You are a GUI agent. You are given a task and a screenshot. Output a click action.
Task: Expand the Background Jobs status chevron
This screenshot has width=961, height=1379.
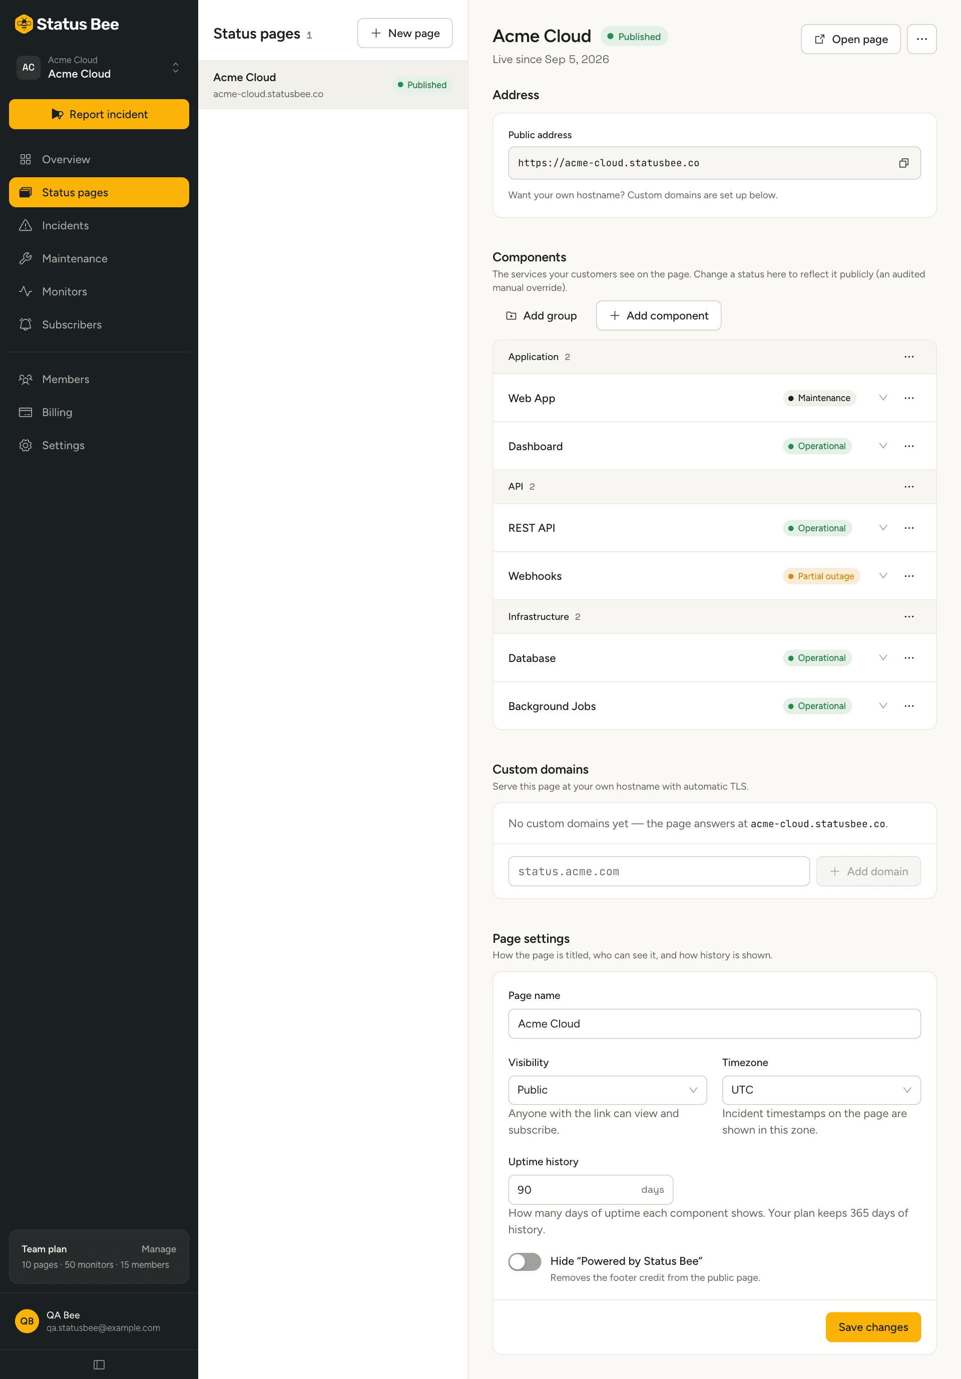pyautogui.click(x=883, y=706)
